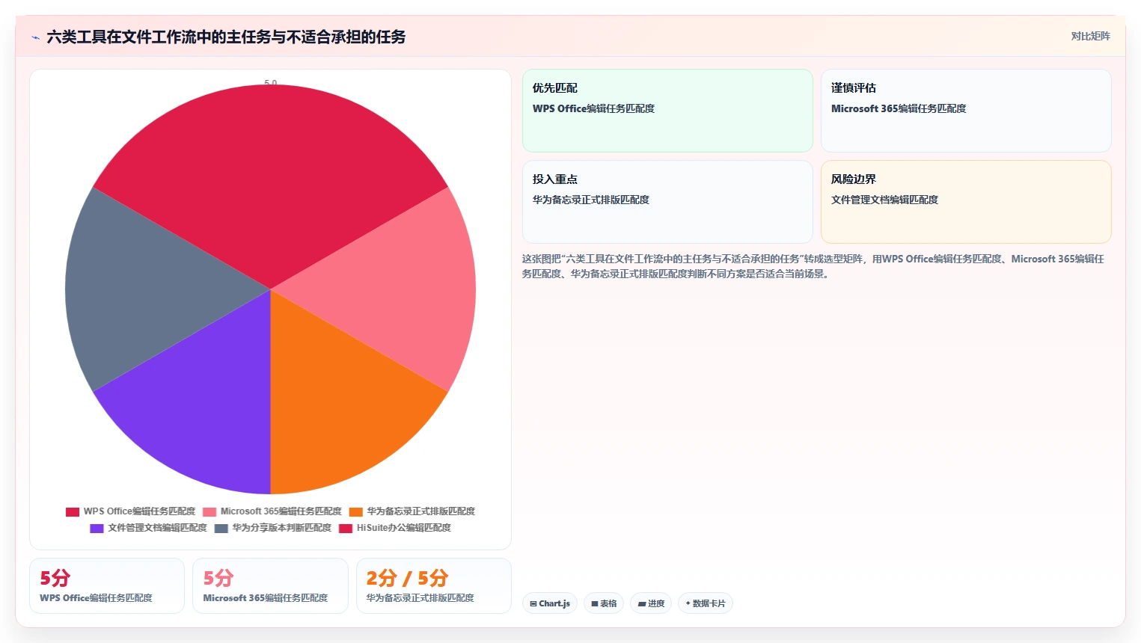The height and width of the screenshot is (643, 1141).
Task: Click the icon inside the Chart.js chip
Action: (533, 603)
